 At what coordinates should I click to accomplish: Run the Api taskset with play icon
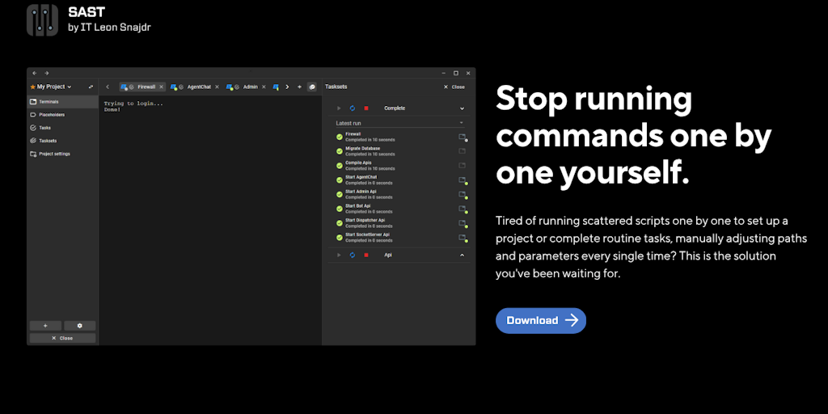(x=339, y=255)
